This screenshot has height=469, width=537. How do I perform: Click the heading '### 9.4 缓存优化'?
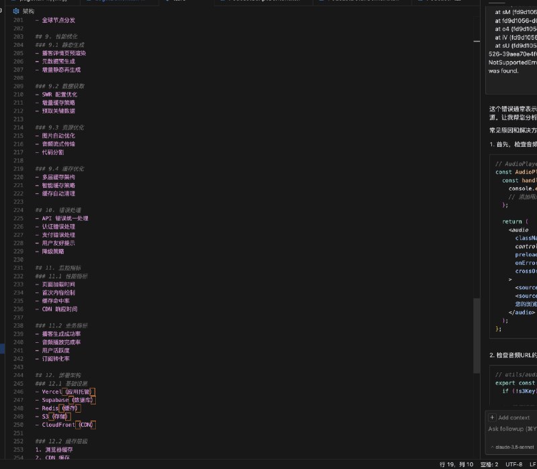pyautogui.click(x=60, y=169)
